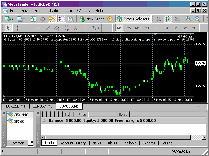The image size is (209, 156).
Task: Close the Navigator panel
Action: point(4,113)
